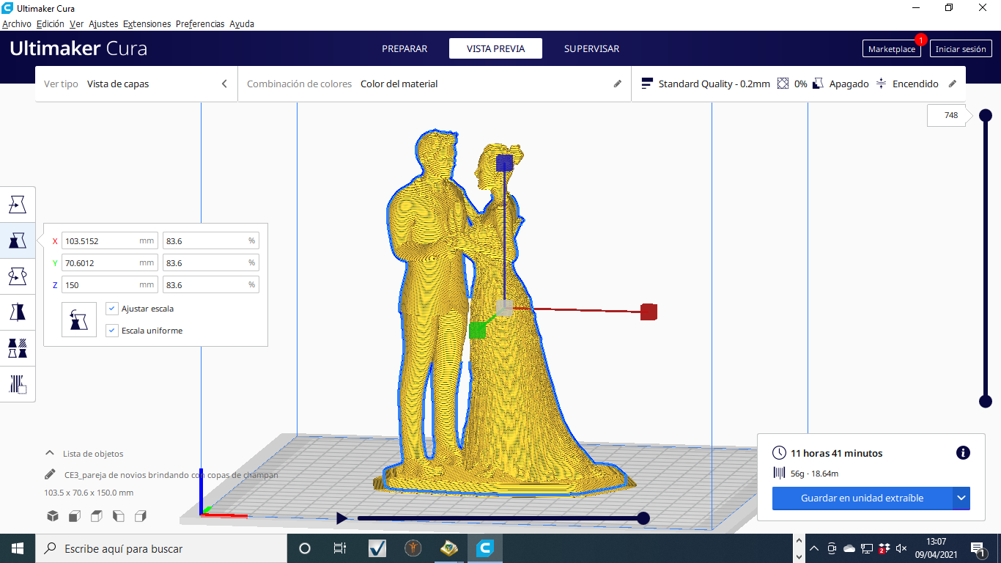Image resolution: width=1001 pixels, height=563 pixels.
Task: Open the Ajustes menu
Action: coord(103,23)
